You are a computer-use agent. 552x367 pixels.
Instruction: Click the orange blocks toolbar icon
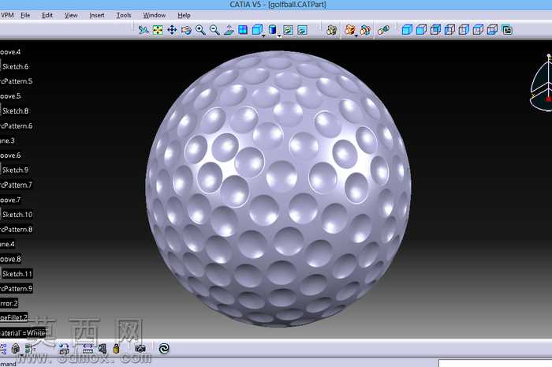[349, 29]
